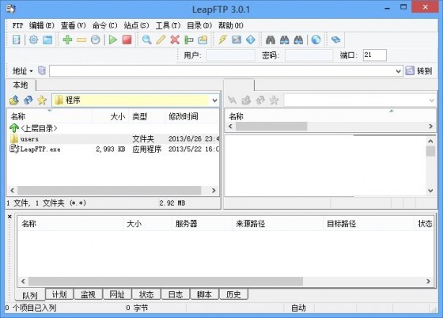Click the green plus add-to-queue icon
Viewport: 443px width, 318px height.
pos(67,40)
